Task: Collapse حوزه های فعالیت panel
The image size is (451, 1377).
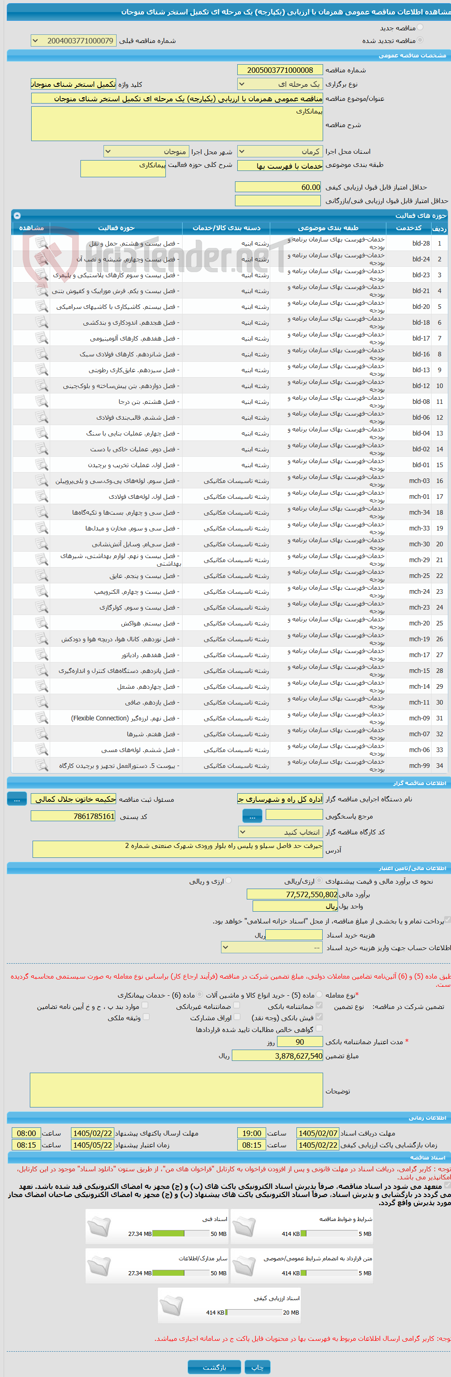Action: click(x=17, y=215)
